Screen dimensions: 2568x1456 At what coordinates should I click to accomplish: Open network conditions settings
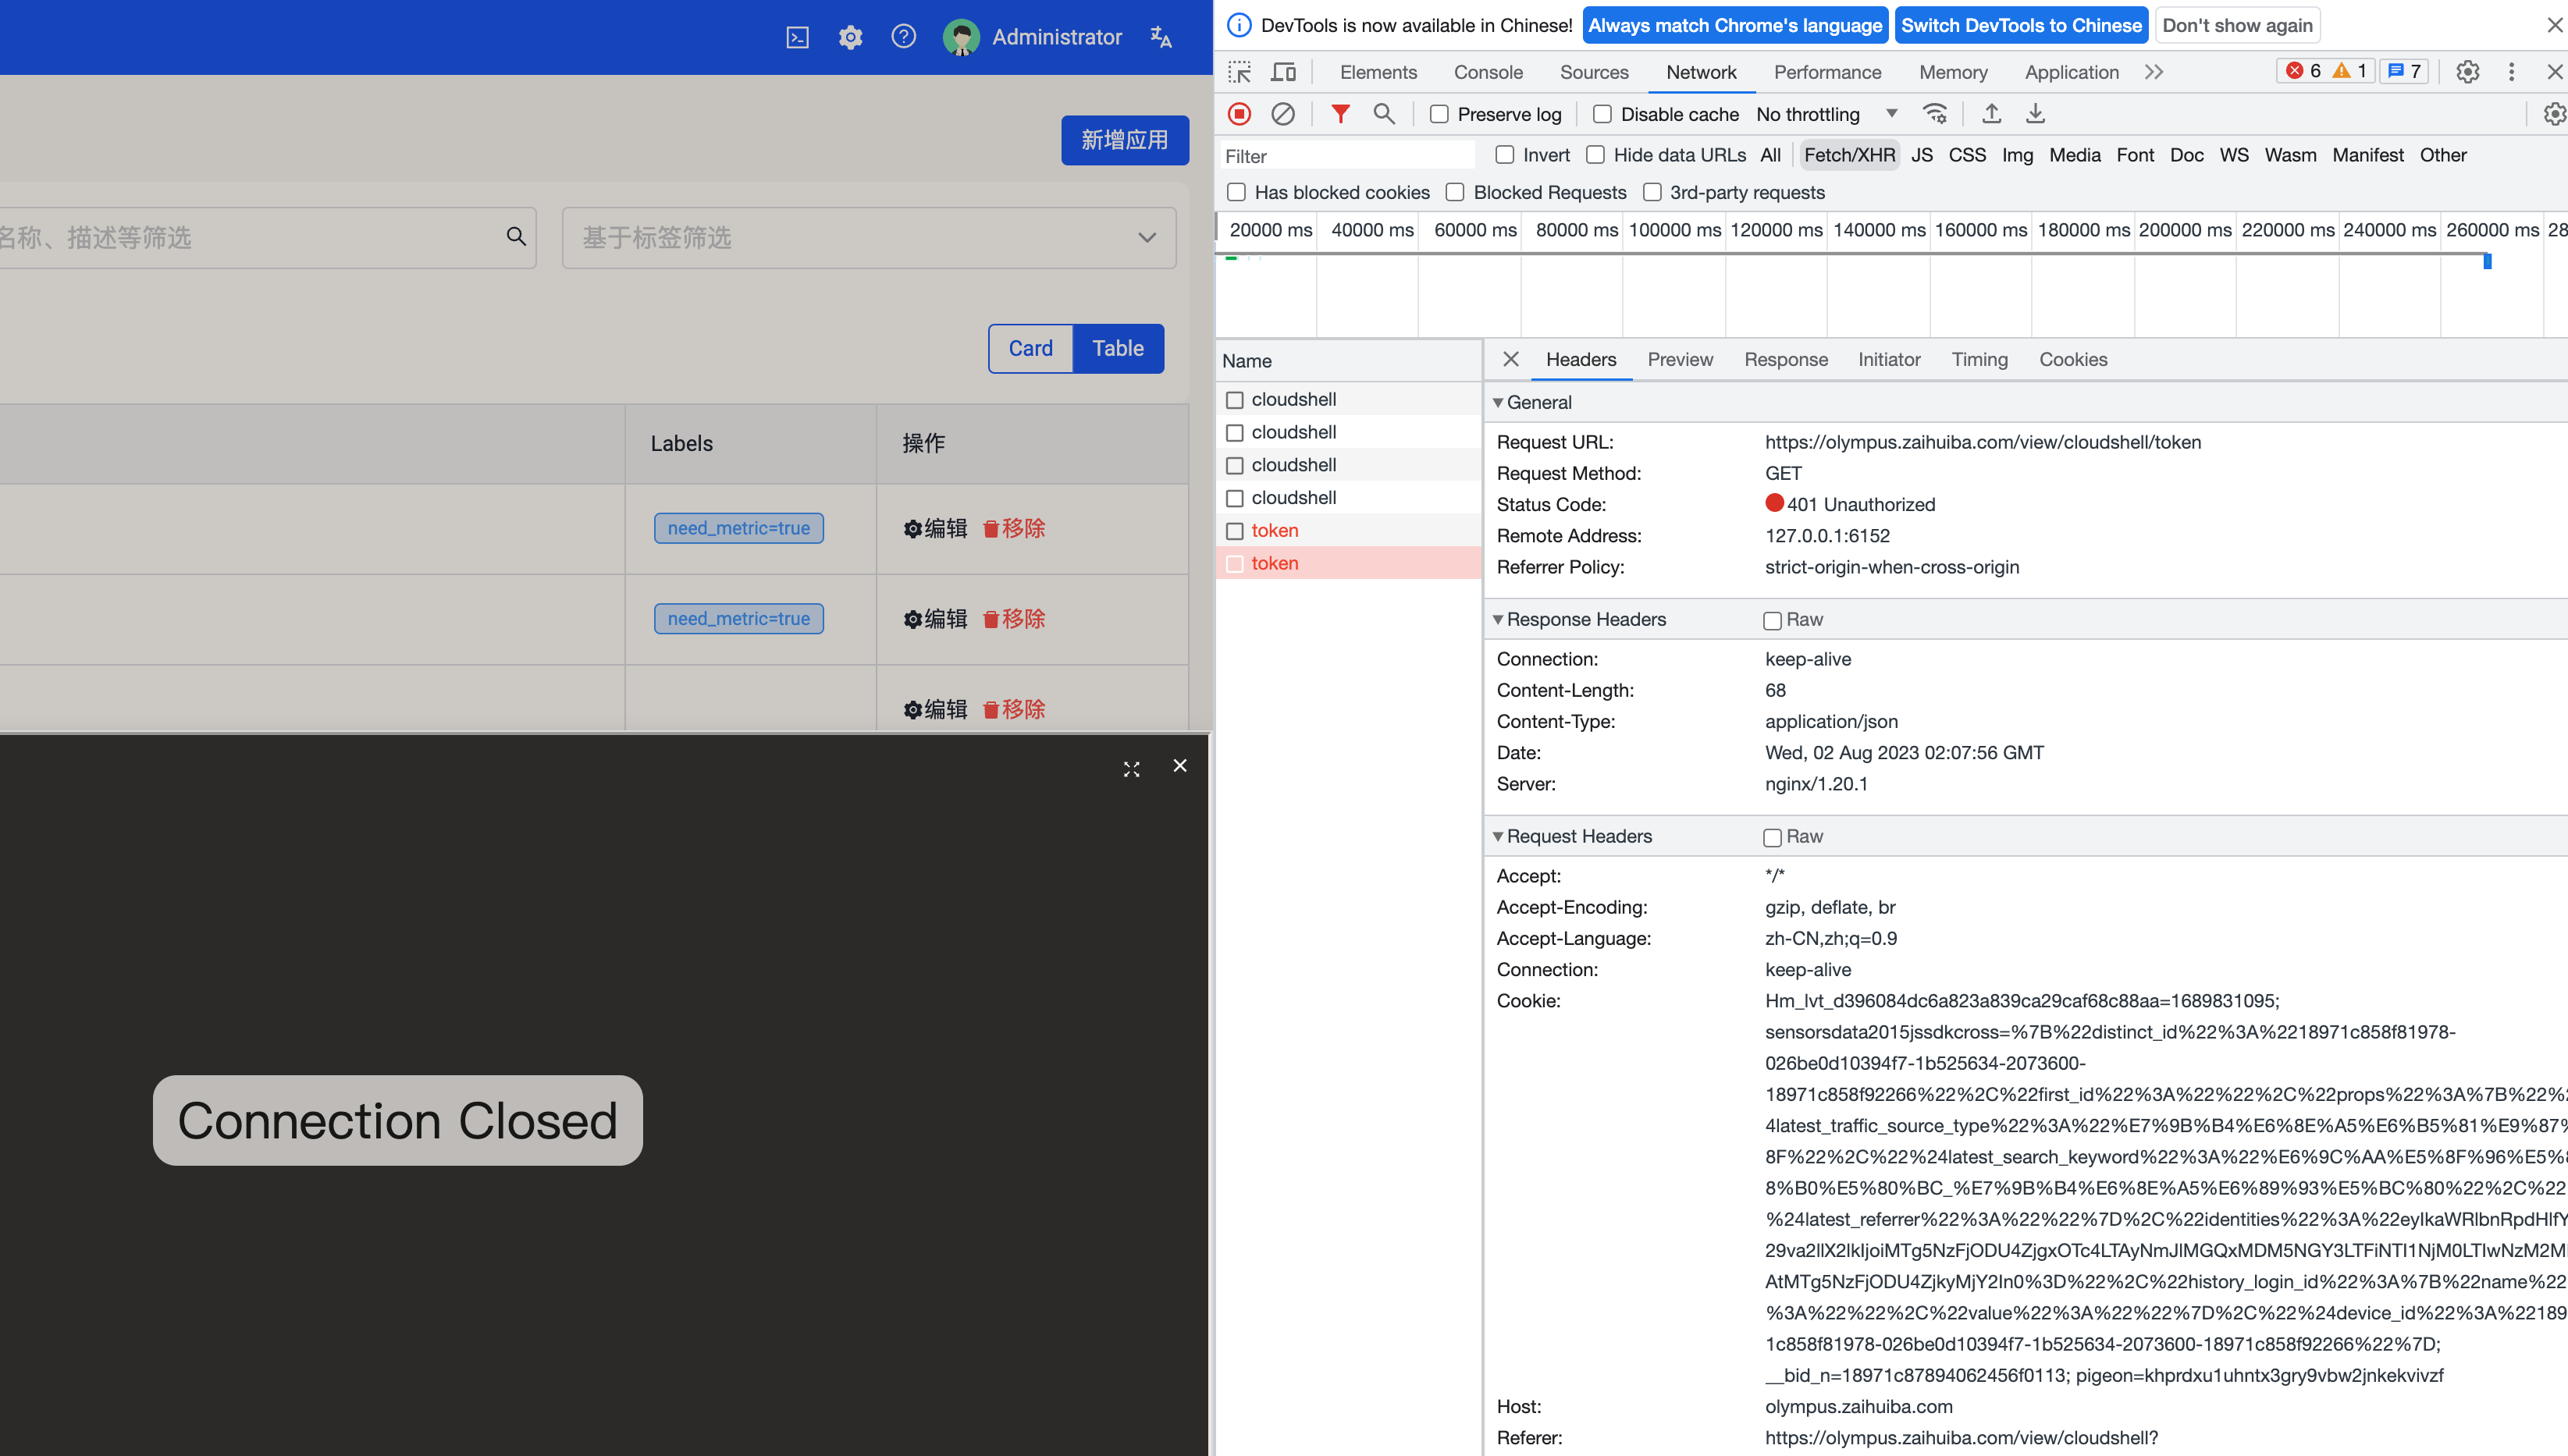click(1937, 113)
